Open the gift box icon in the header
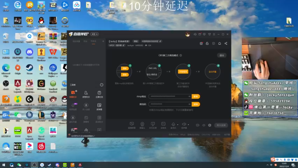This screenshot has height=168, width=298. 201,43
